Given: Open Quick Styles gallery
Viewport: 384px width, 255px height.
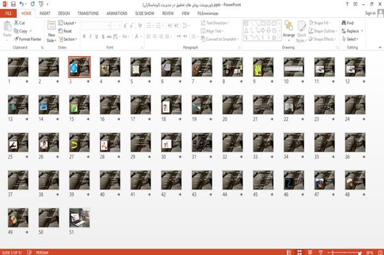Looking at the screenshot, I should point(301,32).
